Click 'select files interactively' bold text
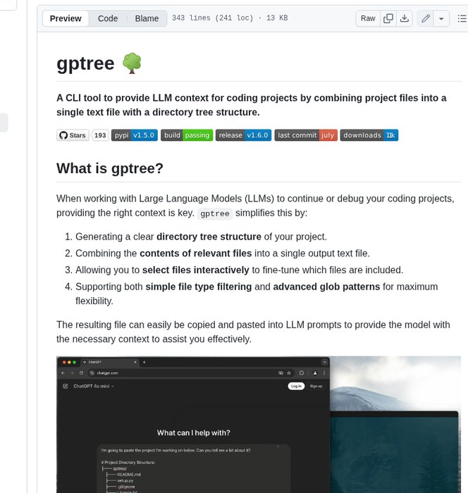The image size is (468, 493). pyautogui.click(x=195, y=270)
